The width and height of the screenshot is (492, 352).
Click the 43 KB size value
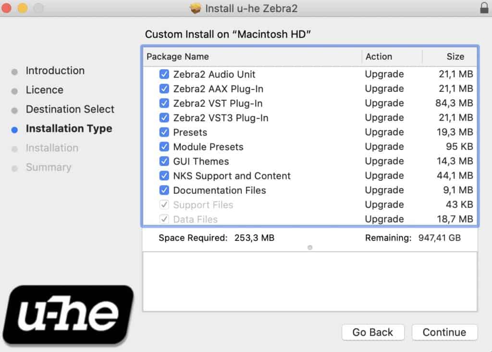point(459,204)
